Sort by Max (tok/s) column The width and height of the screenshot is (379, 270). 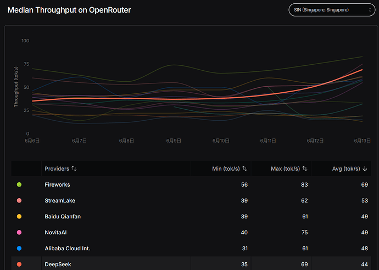pyautogui.click(x=305, y=168)
